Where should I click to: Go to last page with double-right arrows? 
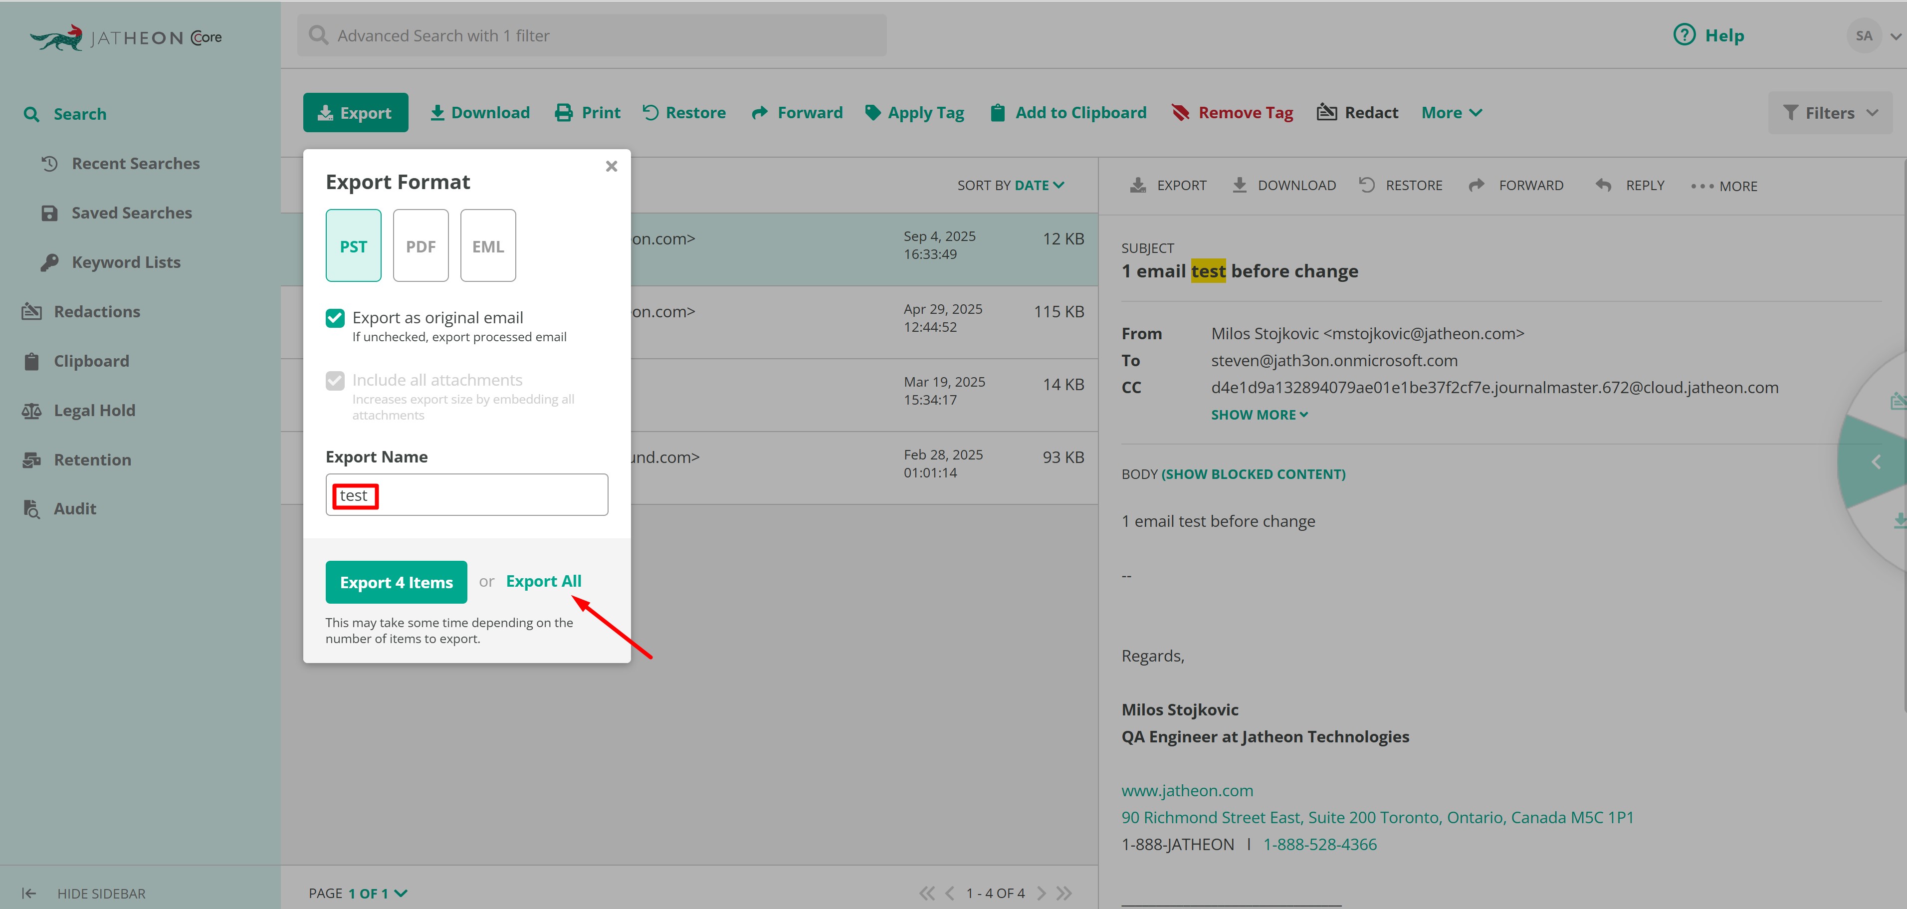(x=1064, y=893)
